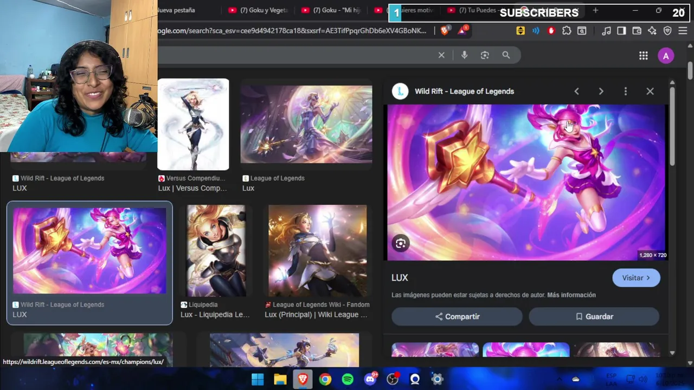Screen dimensions: 694x390
Task: Click Lux (Principal) | Wiki League title
Action: click(x=316, y=315)
